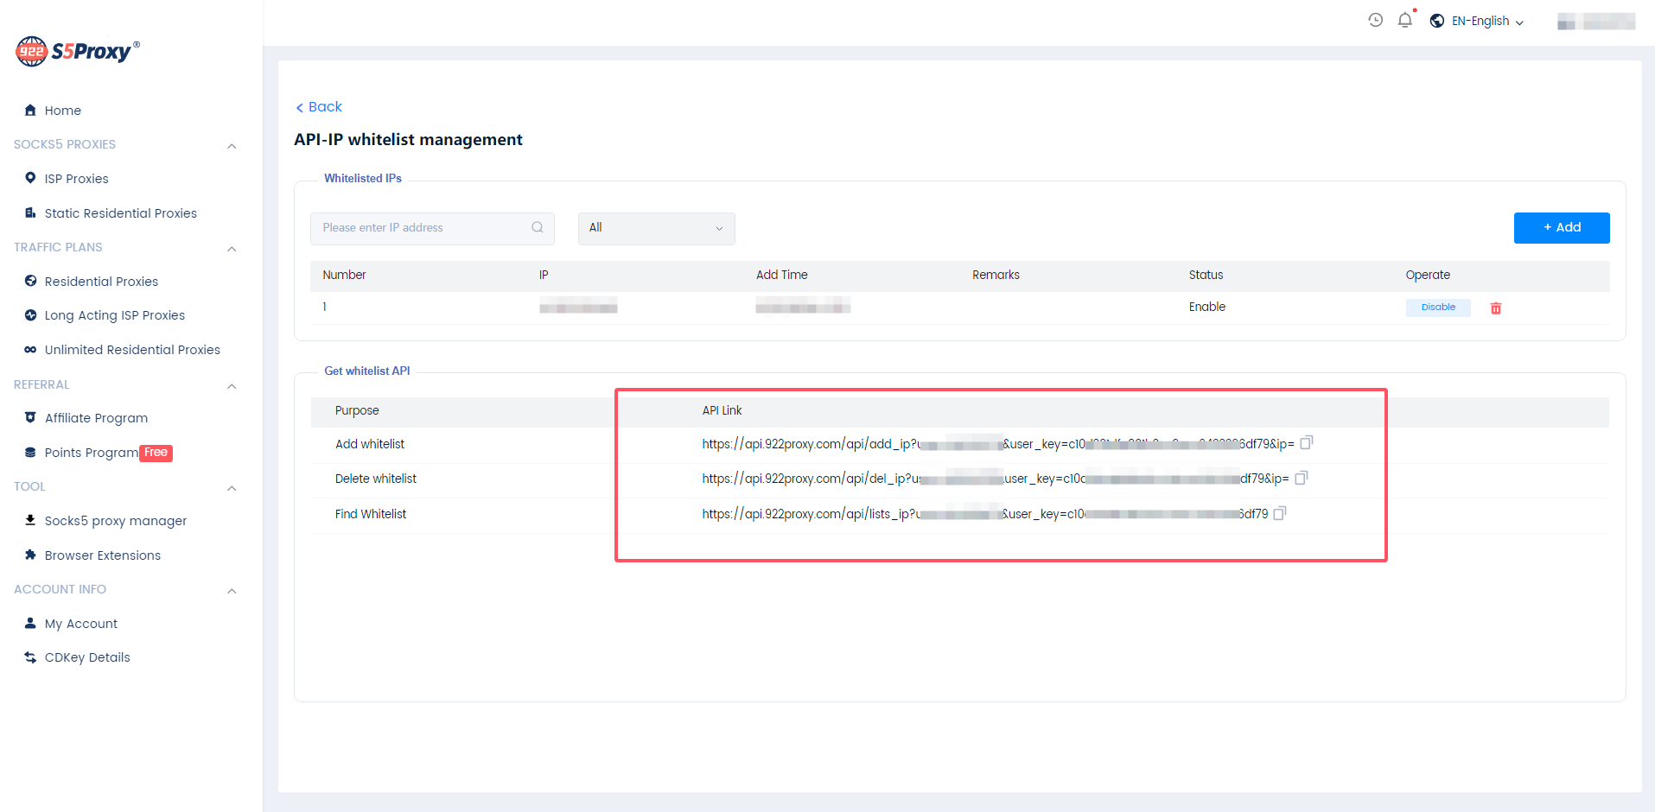The height and width of the screenshot is (812, 1655).
Task: Collapse the ACCOUNT INFO section
Action: (x=232, y=591)
